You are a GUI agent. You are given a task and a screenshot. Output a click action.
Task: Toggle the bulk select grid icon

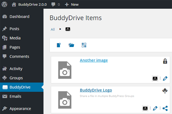coord(84,45)
